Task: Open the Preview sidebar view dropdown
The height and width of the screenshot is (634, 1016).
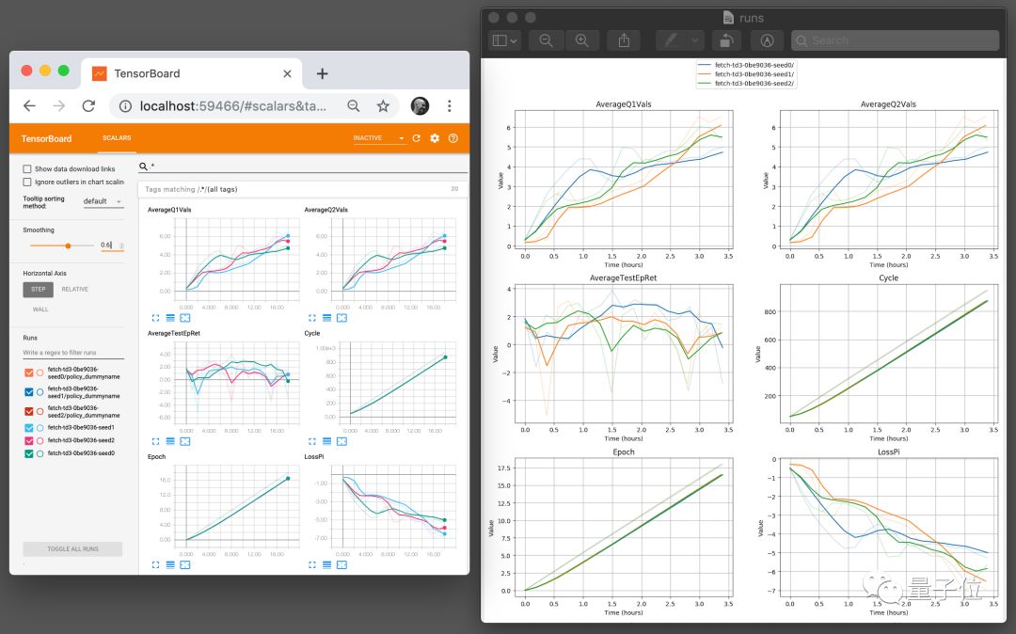Action: click(x=504, y=40)
